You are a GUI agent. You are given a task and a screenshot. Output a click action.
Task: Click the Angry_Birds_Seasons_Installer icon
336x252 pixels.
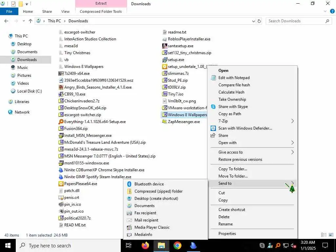click(x=61, y=87)
